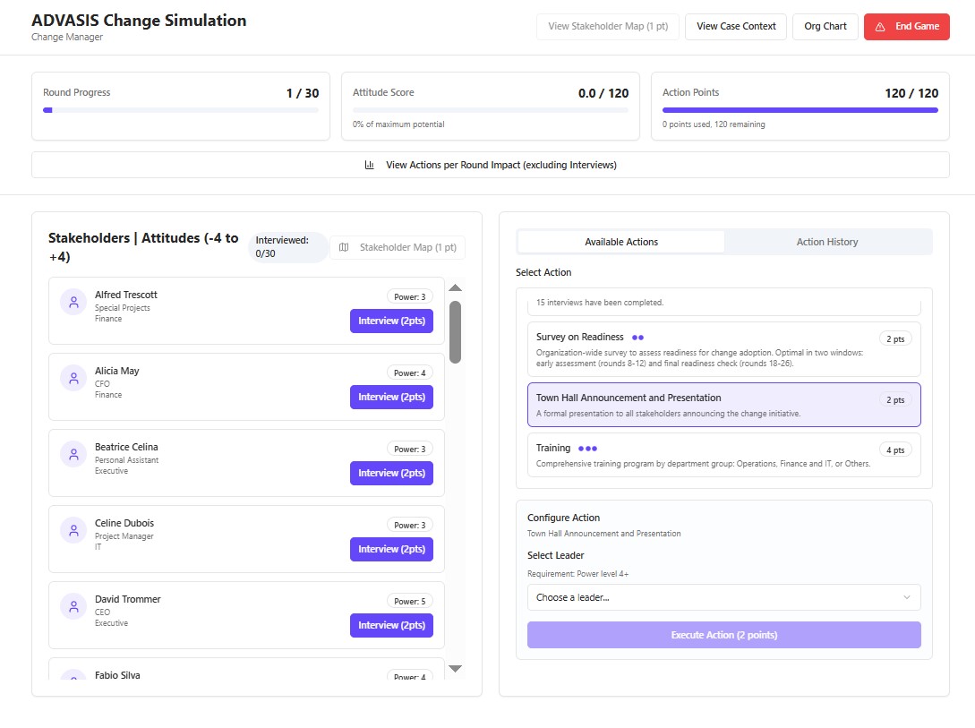975x728 pixels.
Task: Interview Alicia May
Action: (392, 397)
